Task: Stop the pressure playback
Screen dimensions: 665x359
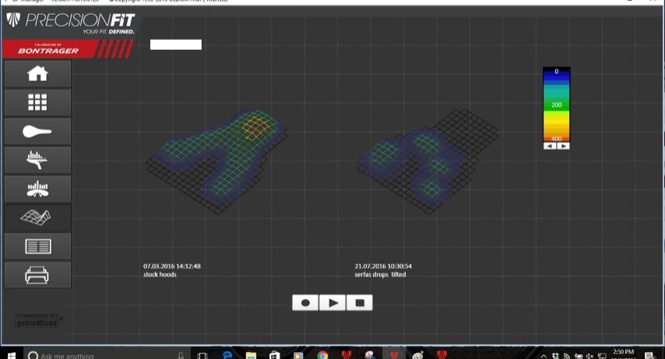Action: [360, 303]
